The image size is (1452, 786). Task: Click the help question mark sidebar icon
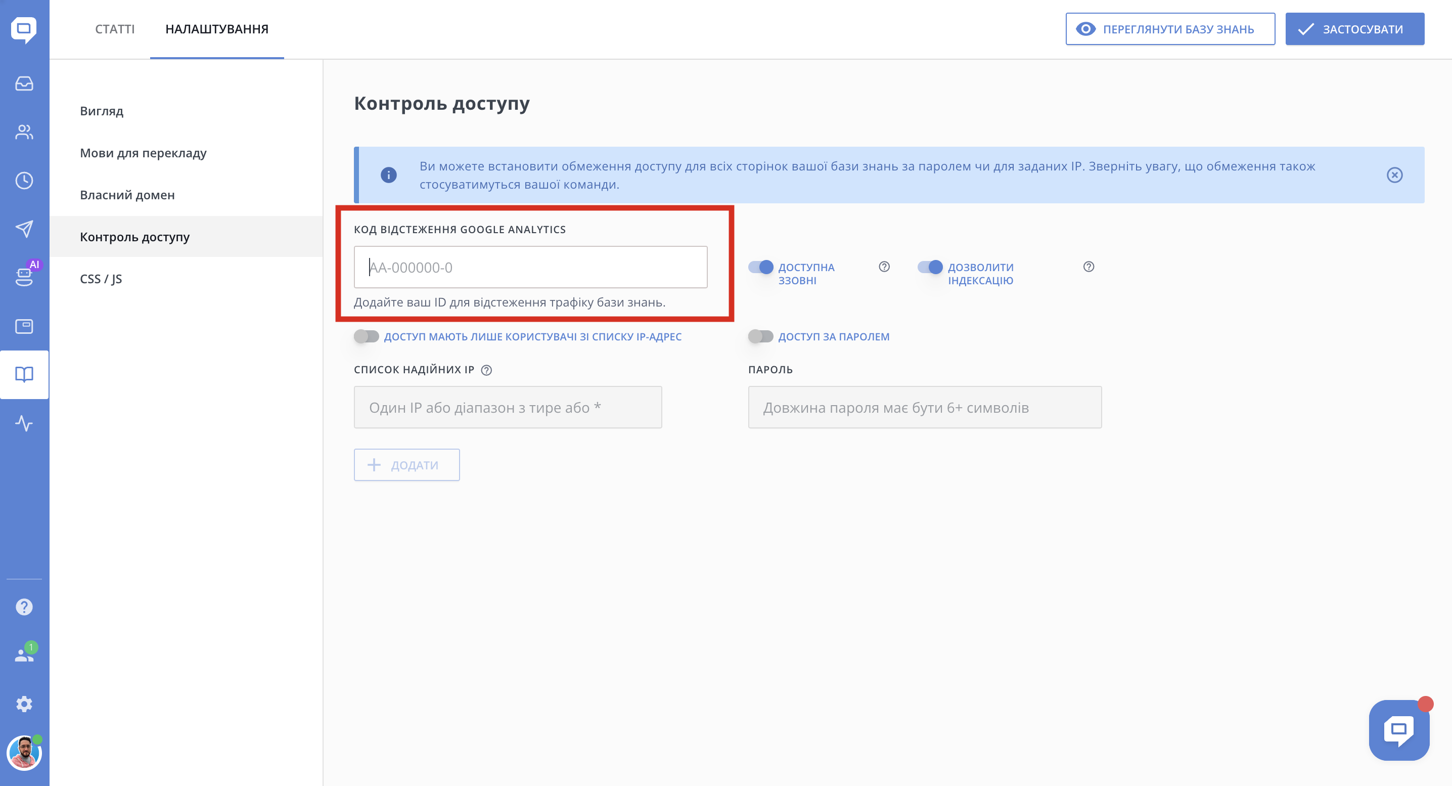(x=24, y=607)
